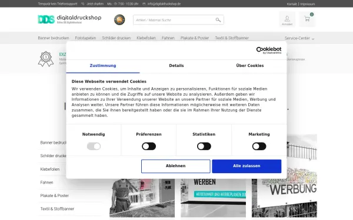Open the WERBEN banner image
353x220 pixels.
pyautogui.click(x=213, y=198)
